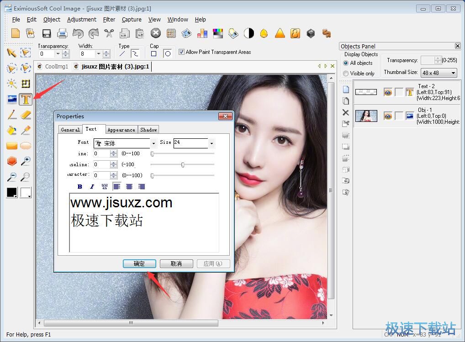Select the Eraser tool

pyautogui.click(x=26, y=115)
